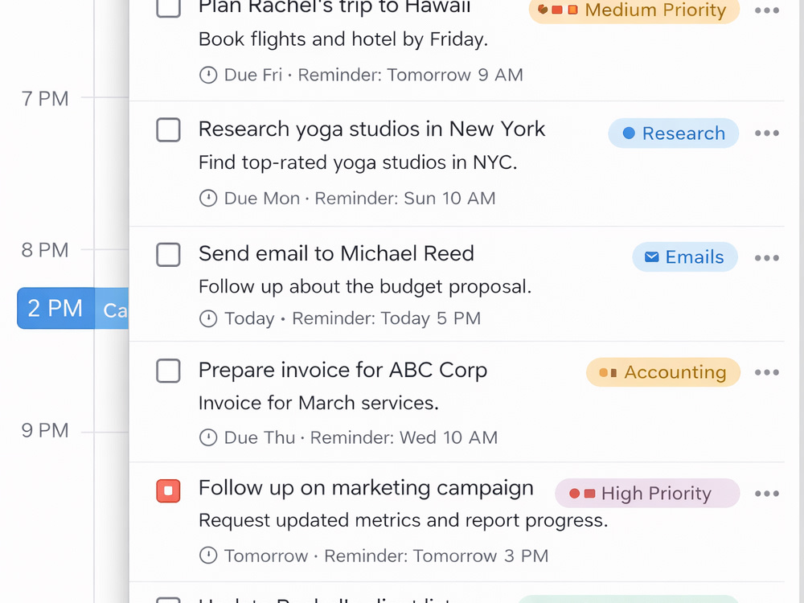Viewport: 804px width, 603px height.
Task: Open more options for Rachel's Hawaii trip task
Action: click(x=766, y=10)
